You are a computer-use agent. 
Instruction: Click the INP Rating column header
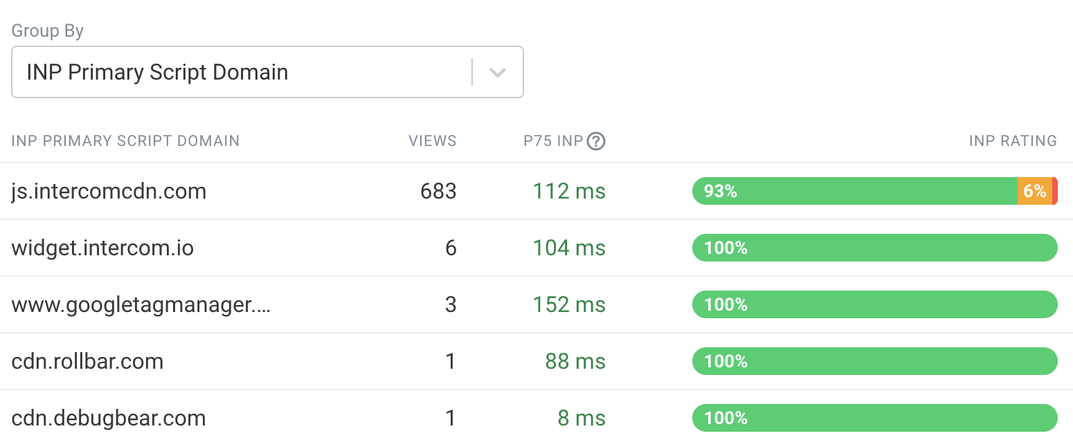click(x=1012, y=141)
